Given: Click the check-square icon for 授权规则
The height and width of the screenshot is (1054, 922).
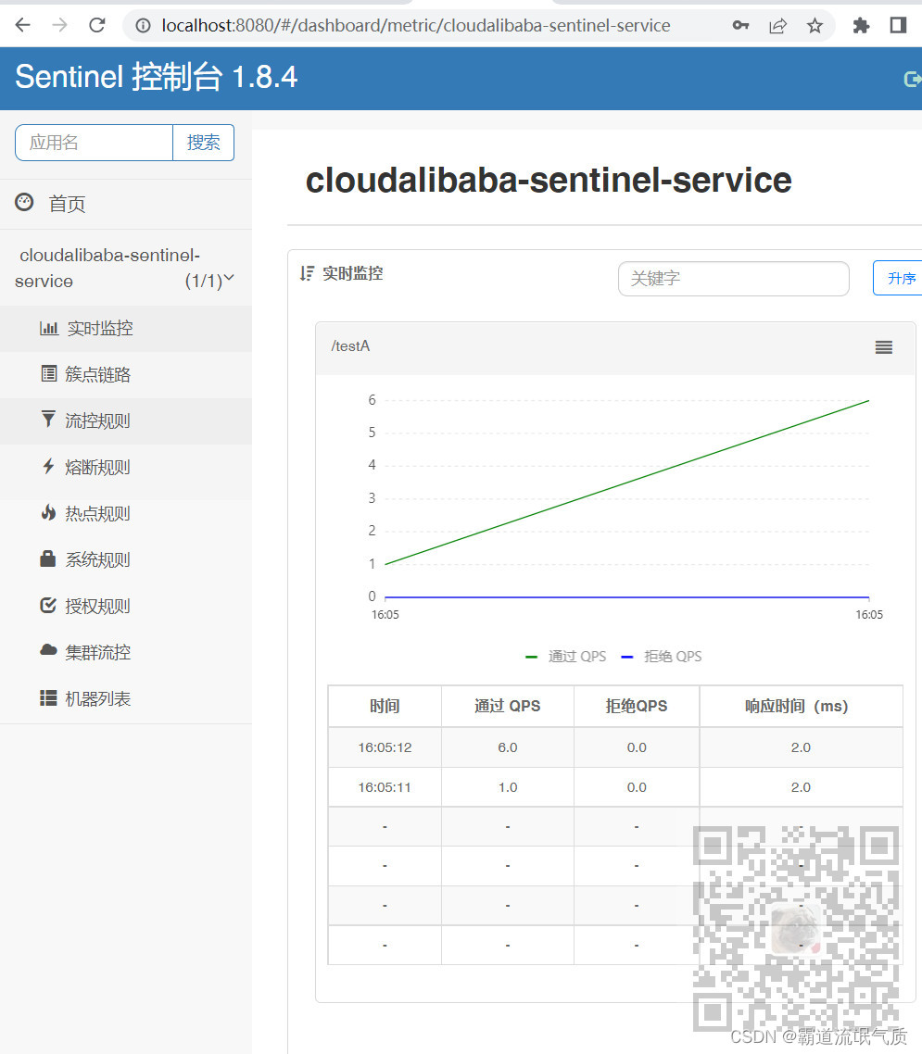Looking at the screenshot, I should tap(48, 606).
